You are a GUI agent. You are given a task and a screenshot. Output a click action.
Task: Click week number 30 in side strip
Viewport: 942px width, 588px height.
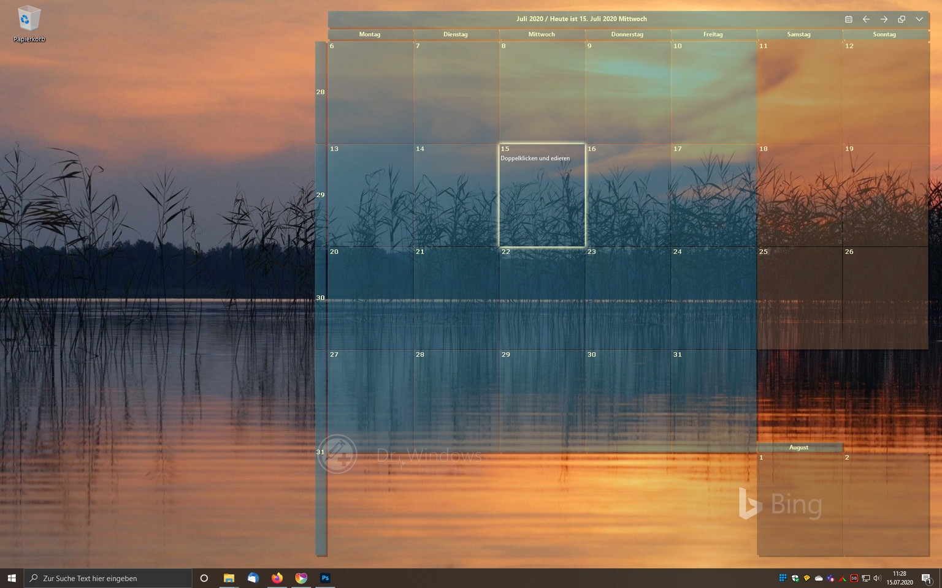321,298
